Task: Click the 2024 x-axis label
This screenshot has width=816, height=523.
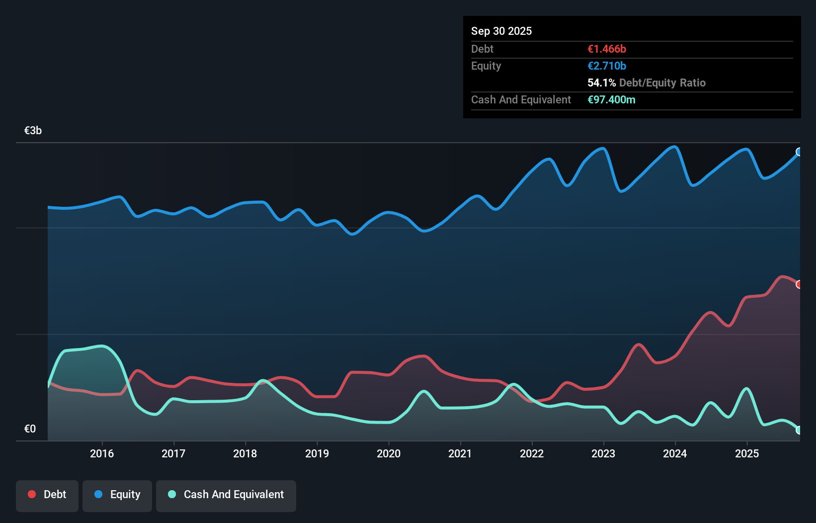Action: pyautogui.click(x=675, y=453)
